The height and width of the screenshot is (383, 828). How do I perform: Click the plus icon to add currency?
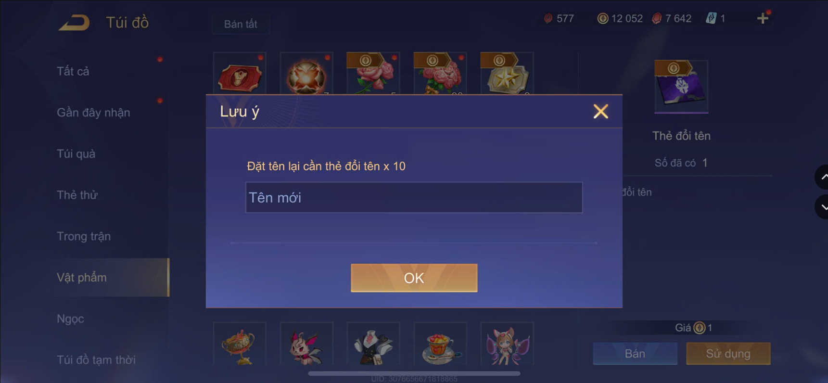[763, 18]
